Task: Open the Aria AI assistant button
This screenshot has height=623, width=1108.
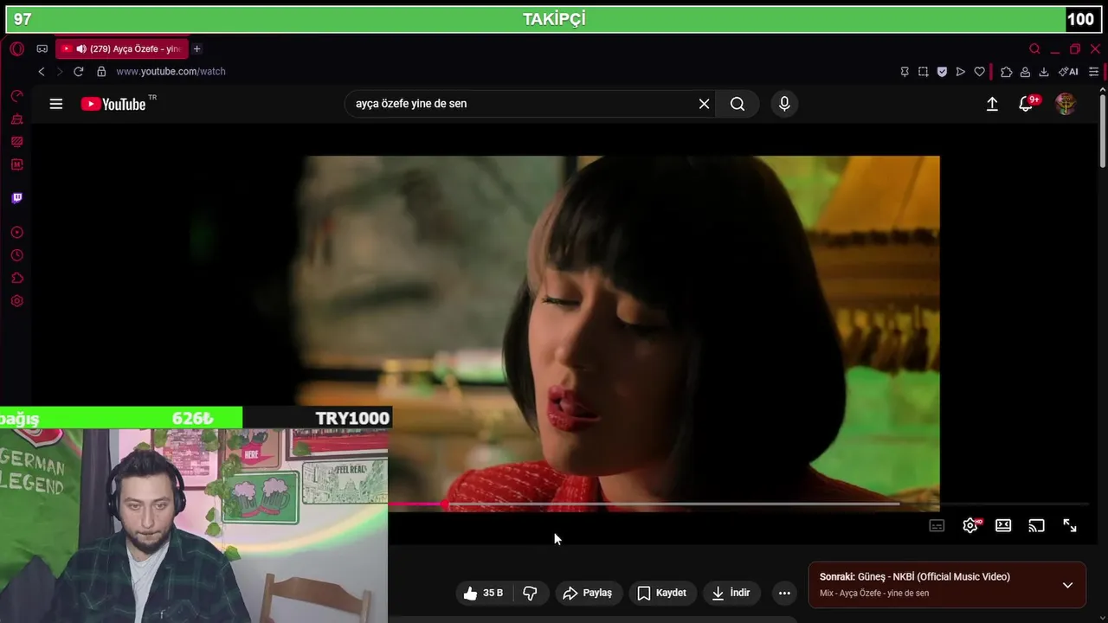Action: click(x=1069, y=72)
